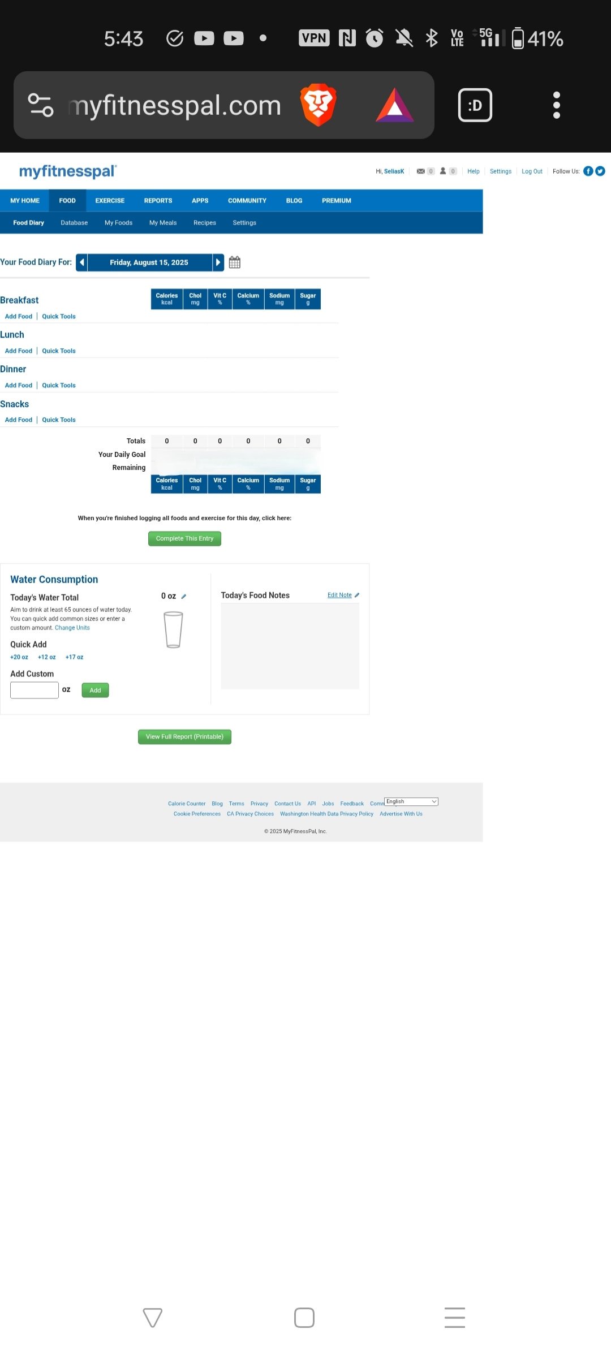This screenshot has width=611, height=1355.
Task: Click the Log Out link
Action: 532,171
